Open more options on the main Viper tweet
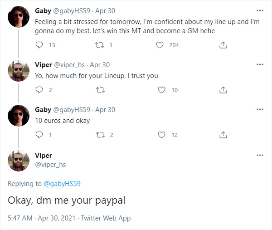Screen dimensions: 272x230 click(259, 155)
